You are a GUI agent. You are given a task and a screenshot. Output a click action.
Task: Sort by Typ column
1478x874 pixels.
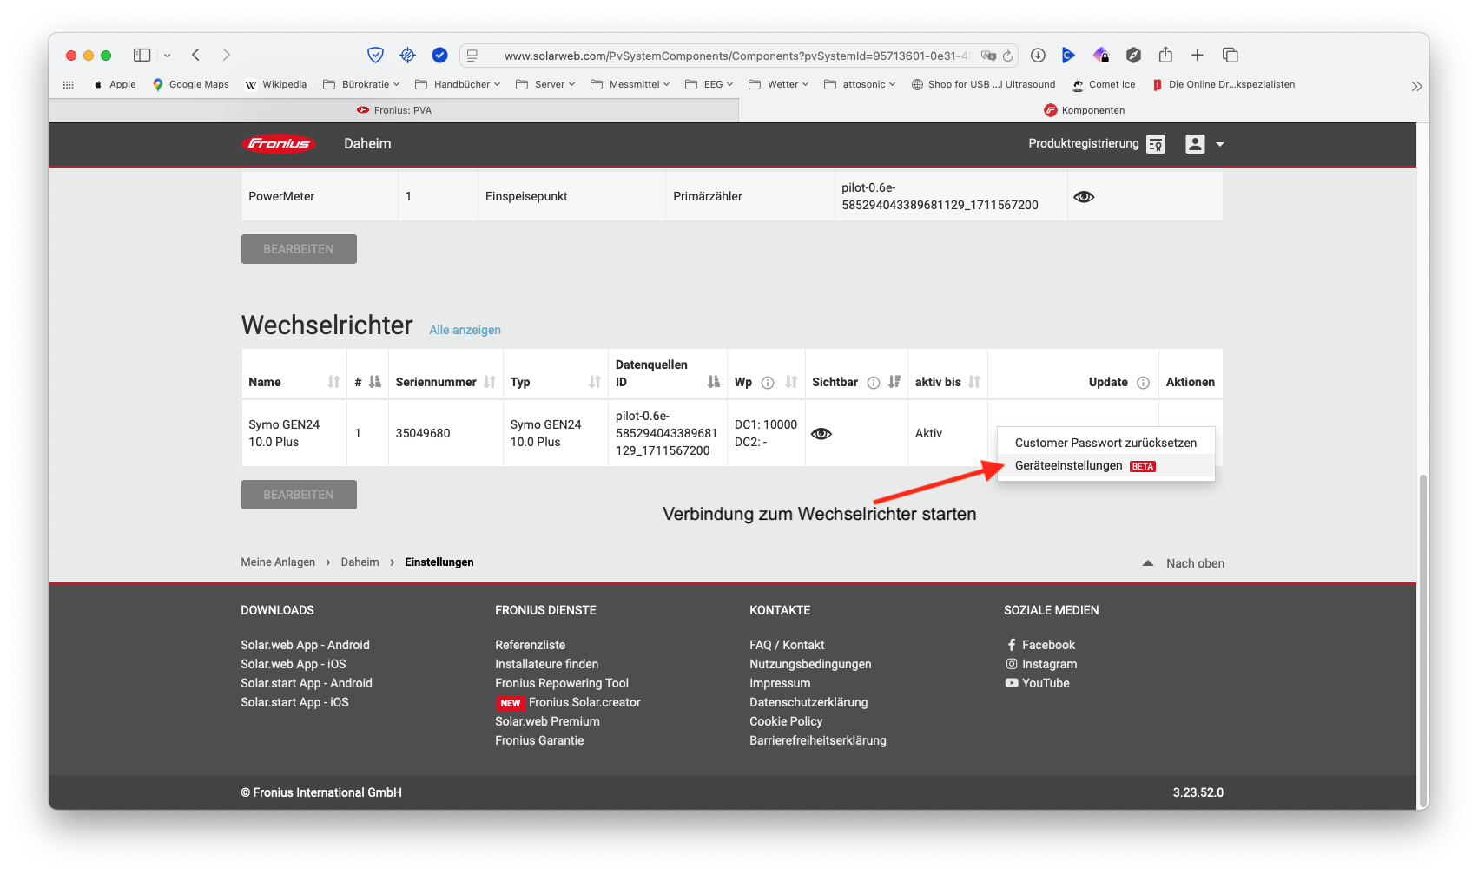point(595,382)
